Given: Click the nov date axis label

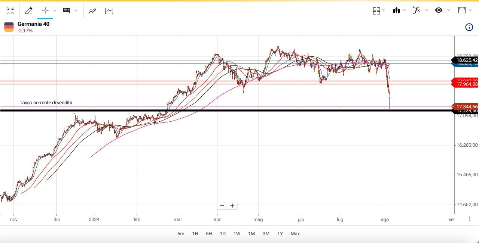Looking at the screenshot, I should pyautogui.click(x=14, y=219).
